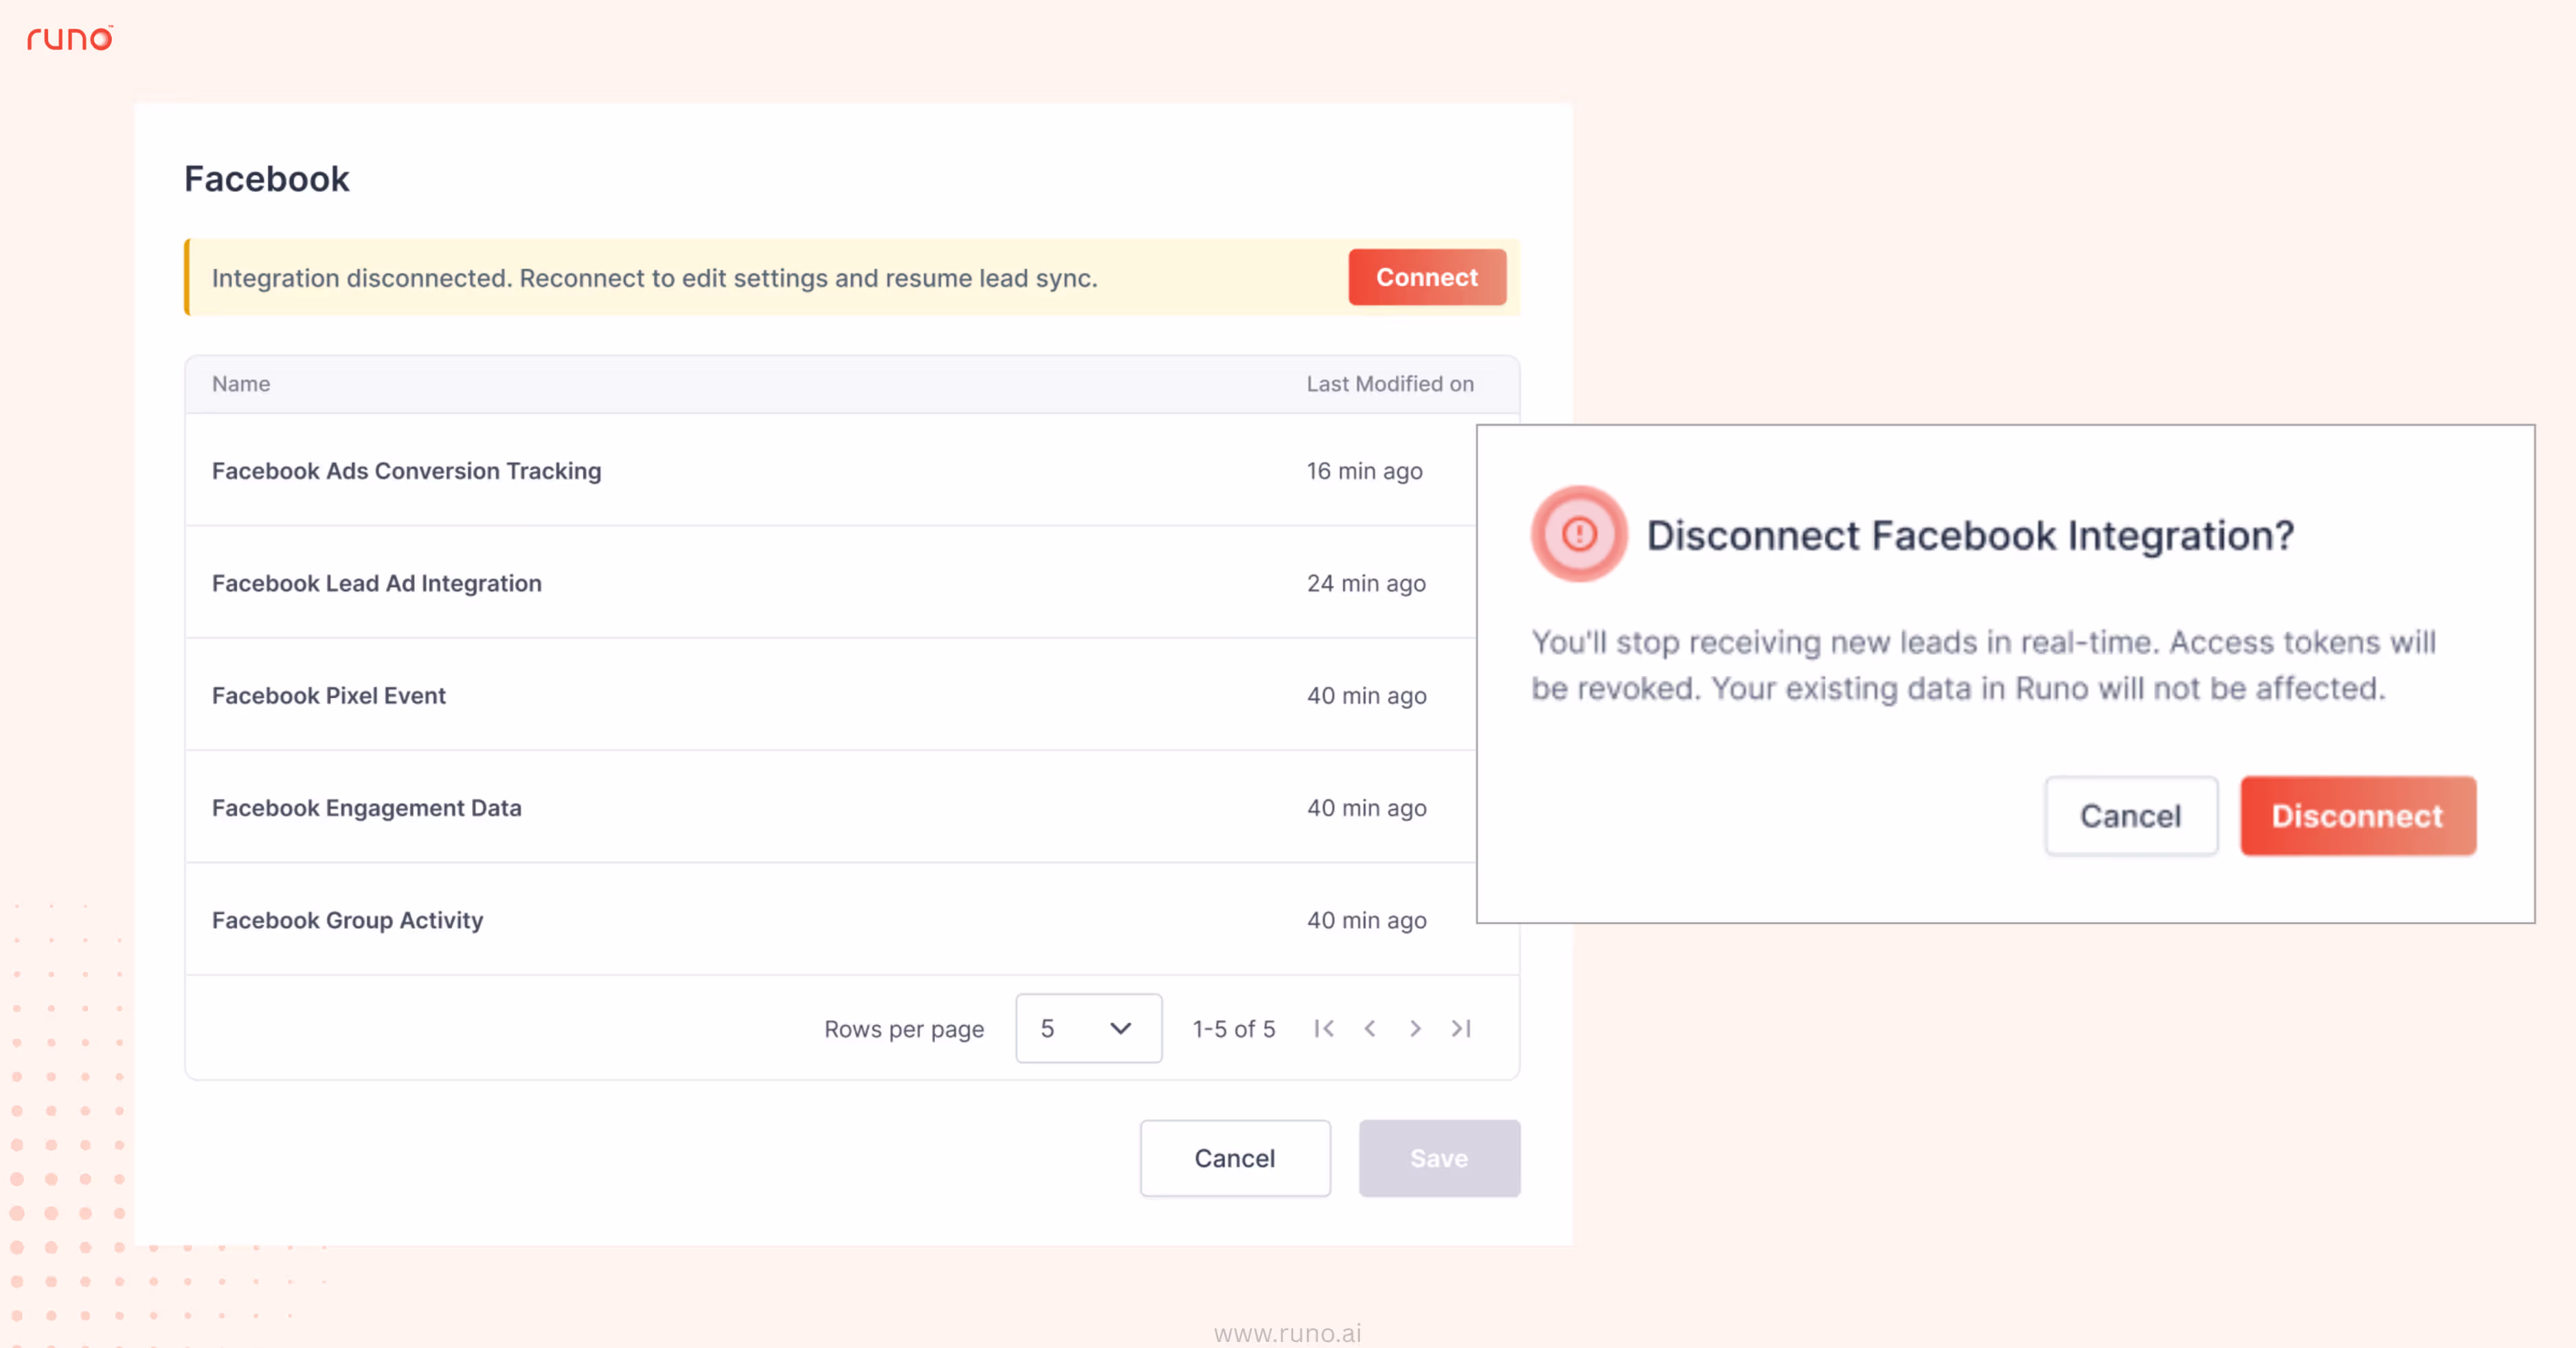Confirm Disconnect in the dialog

(2358, 816)
